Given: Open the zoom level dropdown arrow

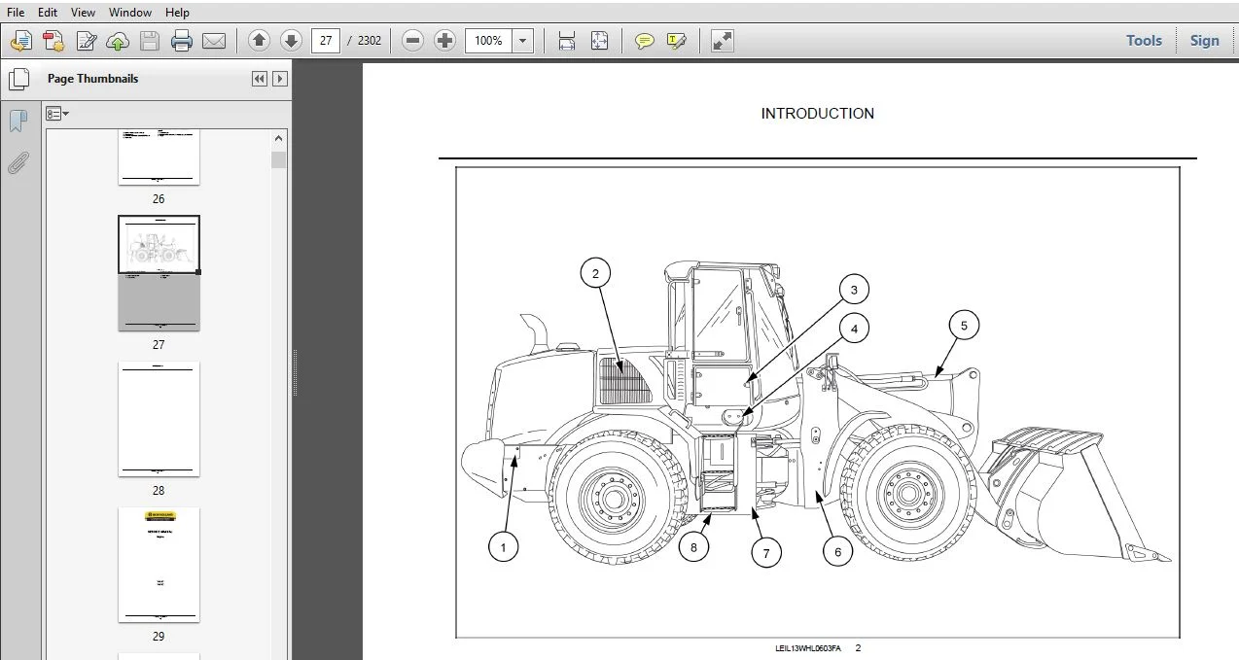Looking at the screenshot, I should coord(523,41).
